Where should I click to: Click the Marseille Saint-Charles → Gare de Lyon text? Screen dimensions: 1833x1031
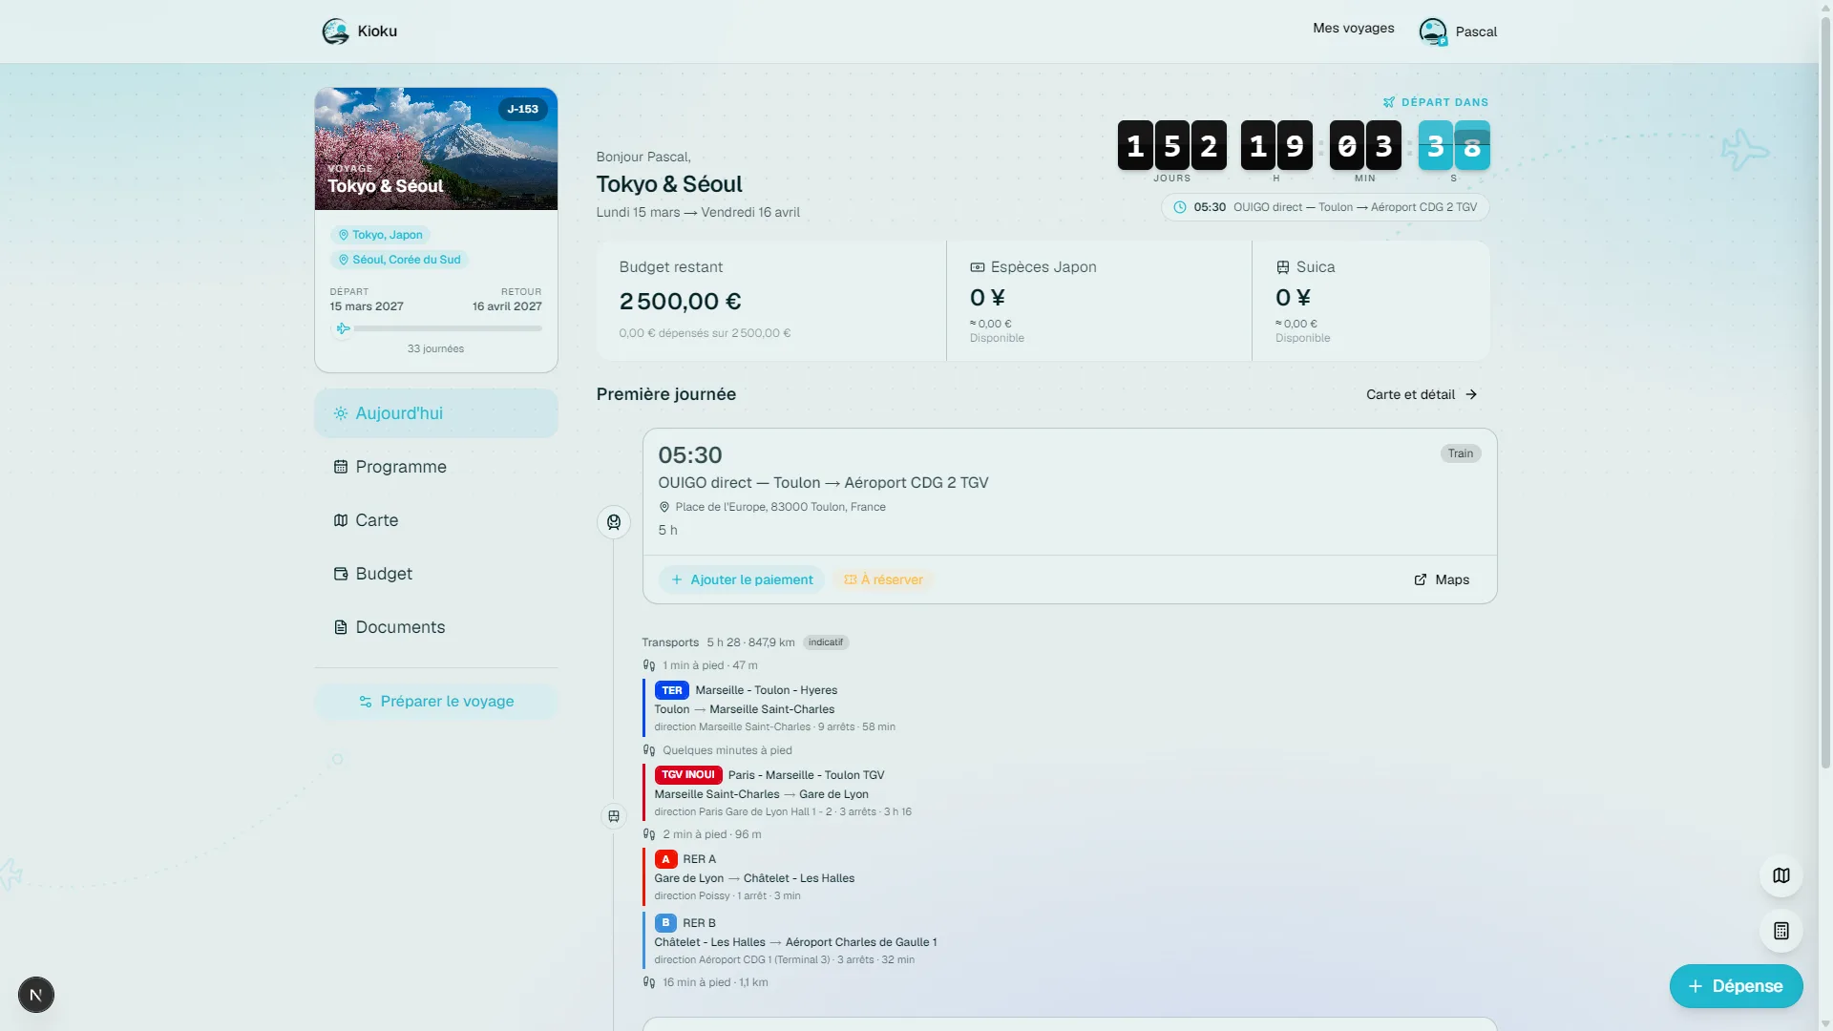(761, 794)
